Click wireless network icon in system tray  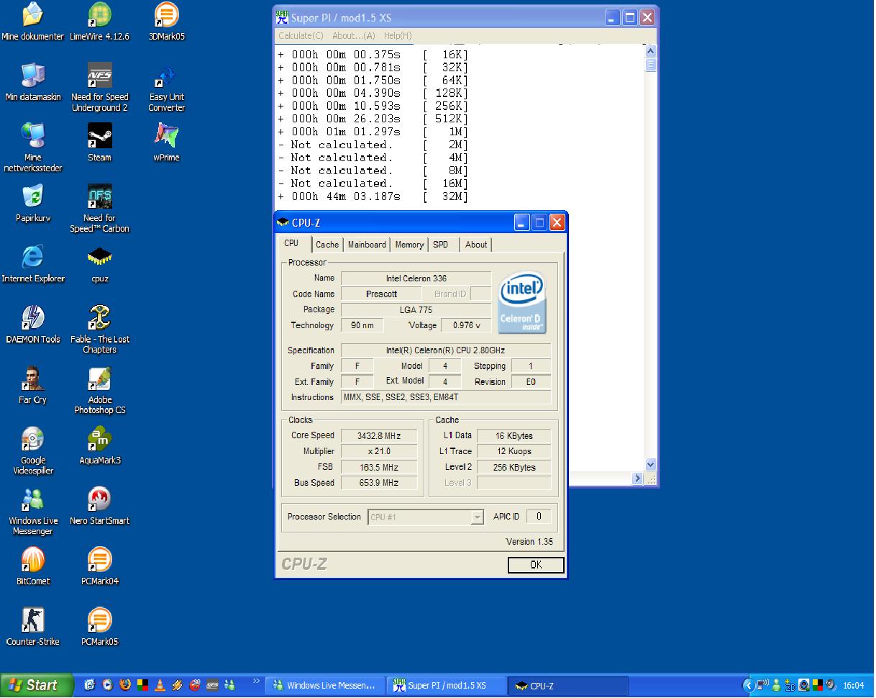point(762,685)
